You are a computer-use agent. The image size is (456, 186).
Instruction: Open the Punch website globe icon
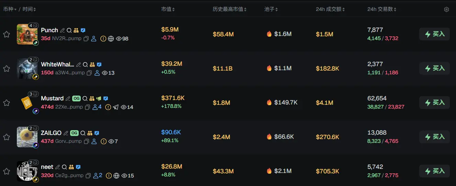coord(111,39)
